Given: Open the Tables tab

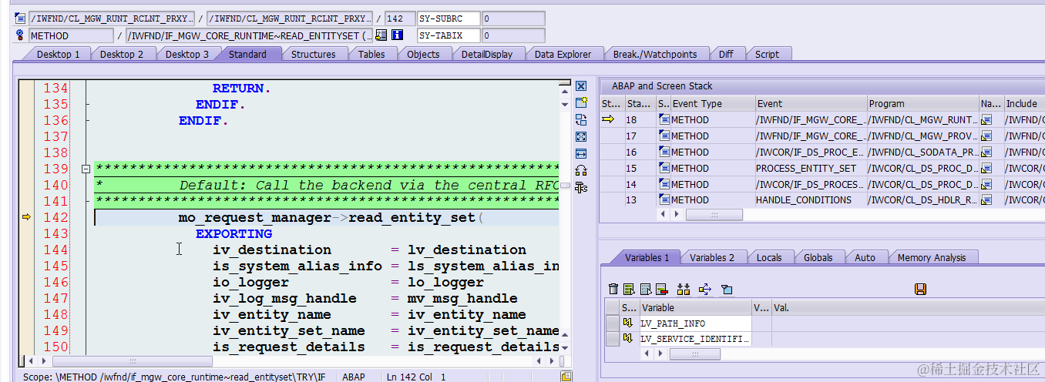Looking at the screenshot, I should (371, 54).
